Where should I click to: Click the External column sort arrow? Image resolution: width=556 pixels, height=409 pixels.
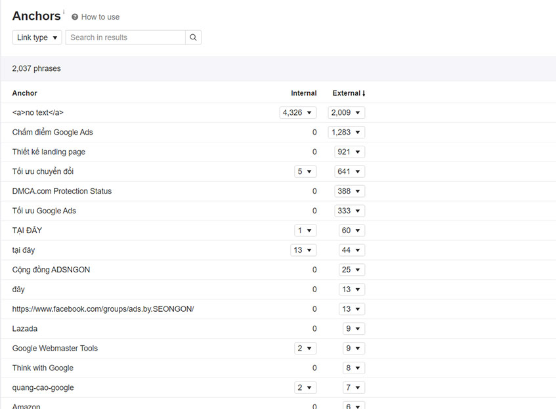pyautogui.click(x=364, y=93)
